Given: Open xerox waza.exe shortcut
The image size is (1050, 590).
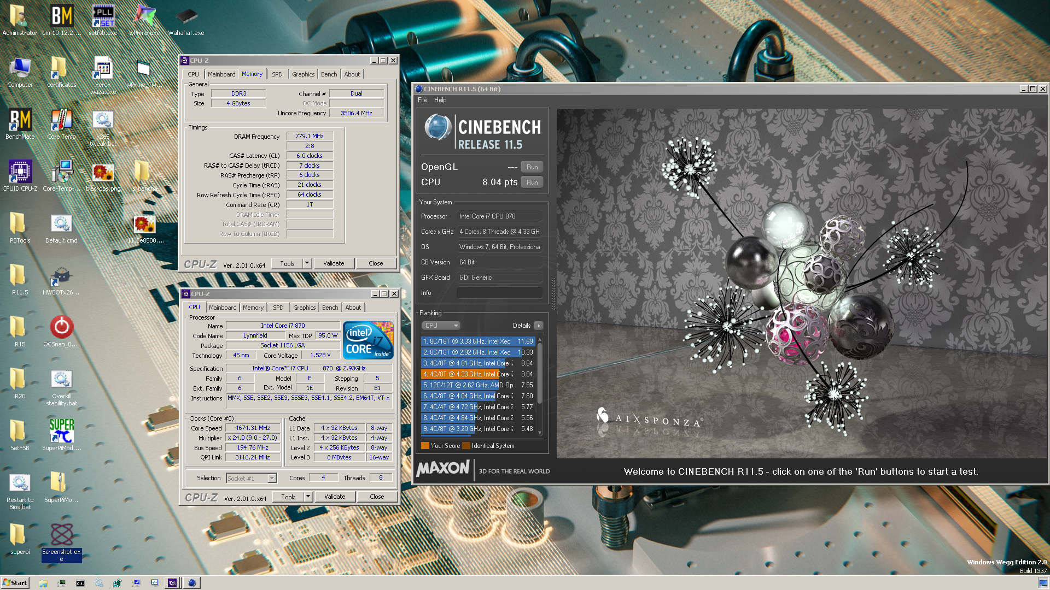Looking at the screenshot, I should pyautogui.click(x=103, y=75).
